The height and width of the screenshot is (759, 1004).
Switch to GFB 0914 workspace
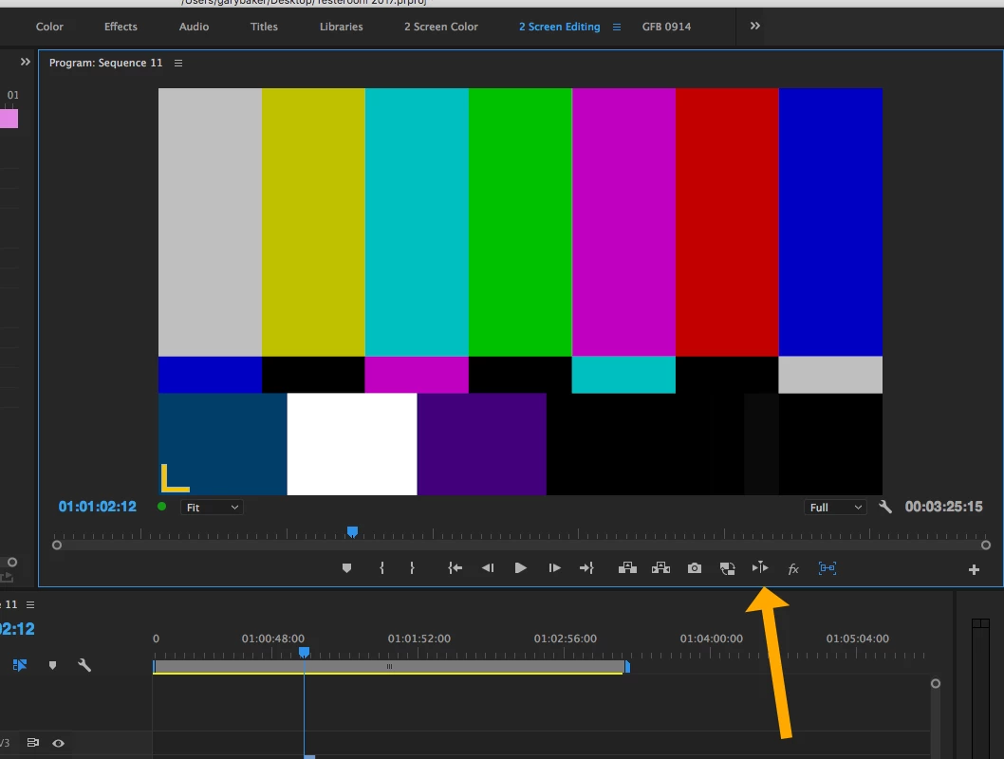click(666, 27)
